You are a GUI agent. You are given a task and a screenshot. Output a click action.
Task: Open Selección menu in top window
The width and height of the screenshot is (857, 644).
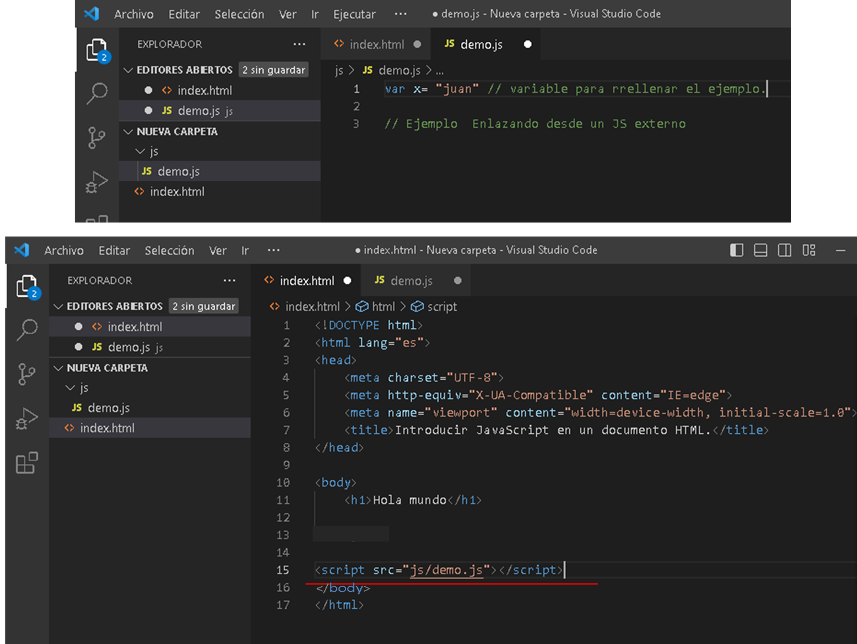point(239,14)
